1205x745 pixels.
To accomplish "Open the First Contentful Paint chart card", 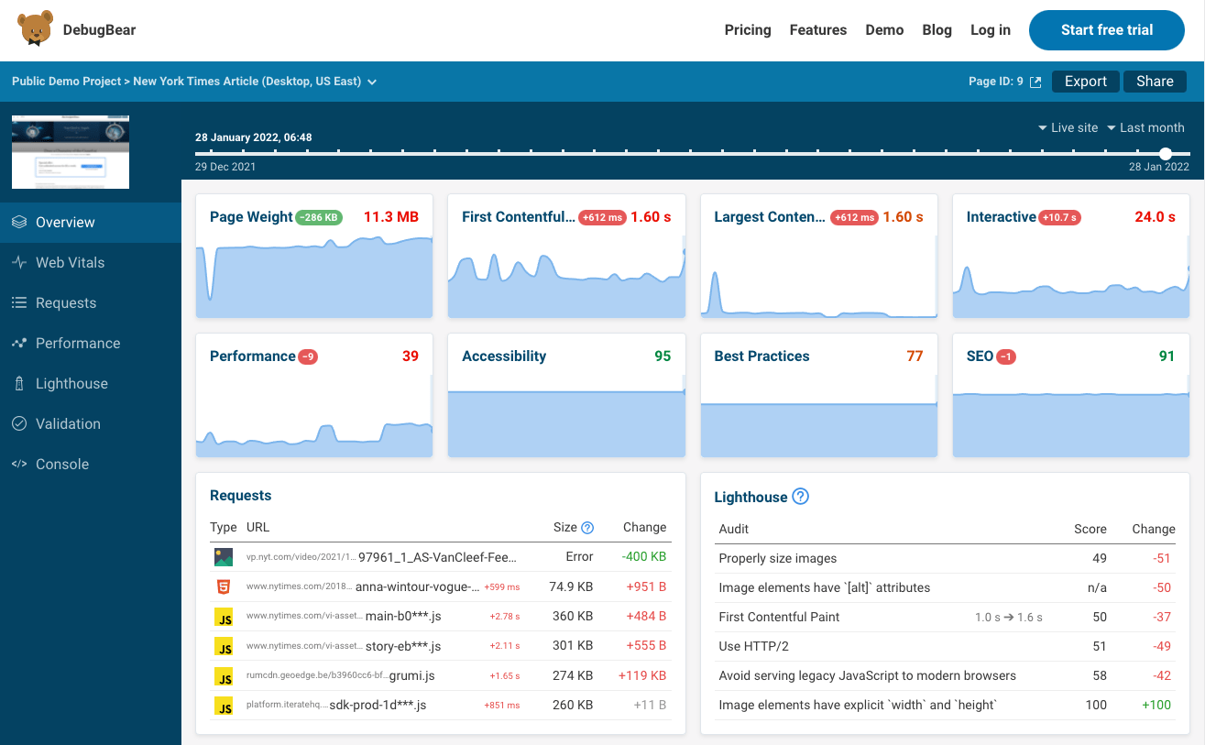I will (566, 256).
